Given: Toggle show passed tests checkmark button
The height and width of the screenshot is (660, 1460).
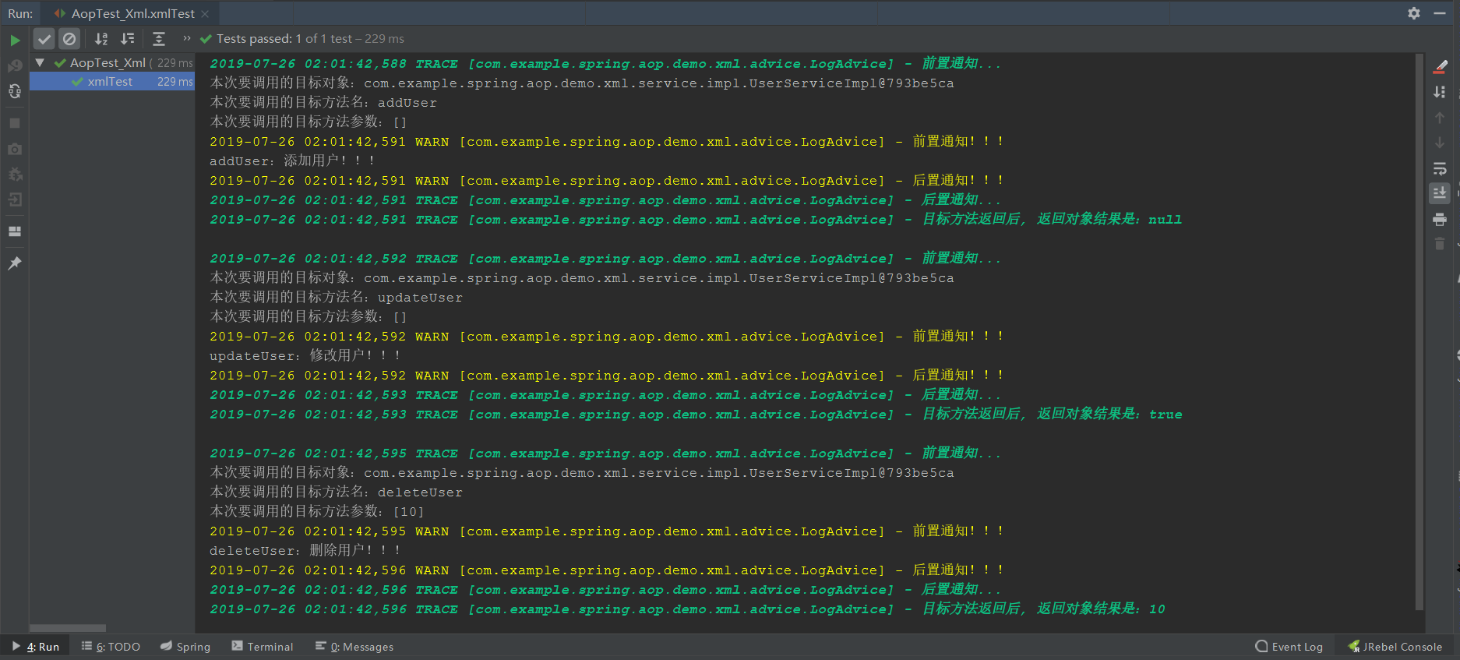Looking at the screenshot, I should (44, 39).
